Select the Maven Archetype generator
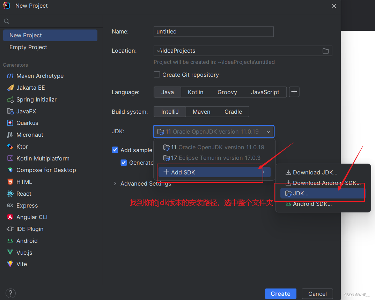This screenshot has height=300, width=375. (x=50, y=76)
